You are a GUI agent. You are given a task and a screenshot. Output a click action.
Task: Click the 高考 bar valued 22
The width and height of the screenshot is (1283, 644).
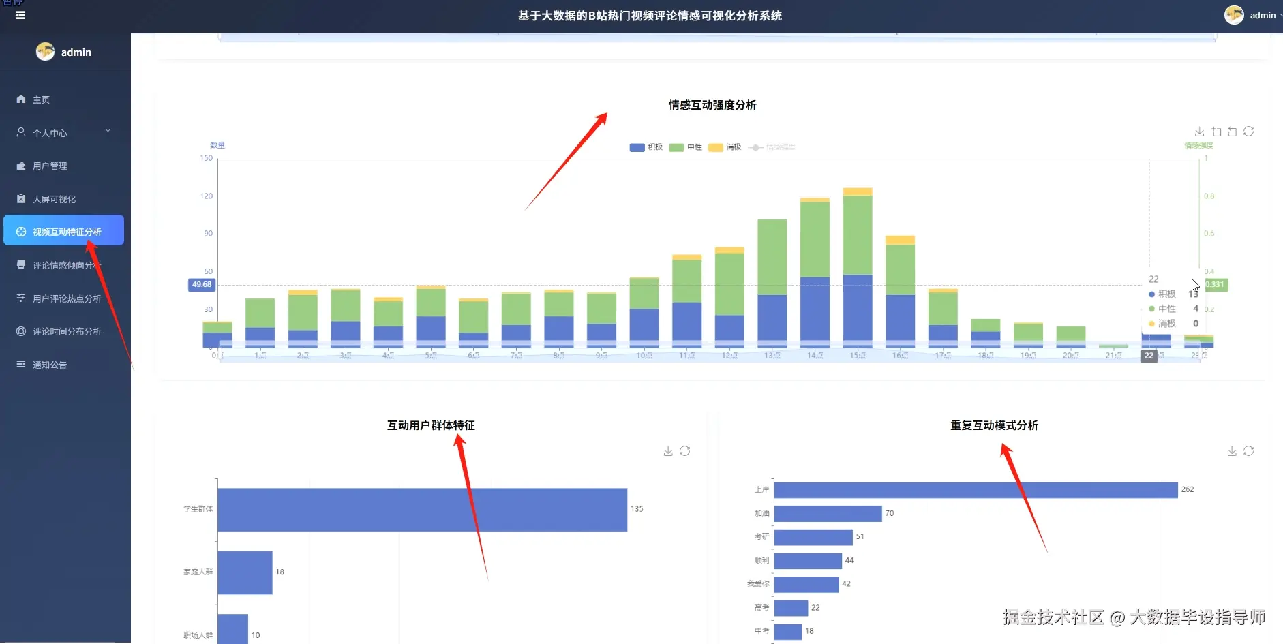point(791,608)
